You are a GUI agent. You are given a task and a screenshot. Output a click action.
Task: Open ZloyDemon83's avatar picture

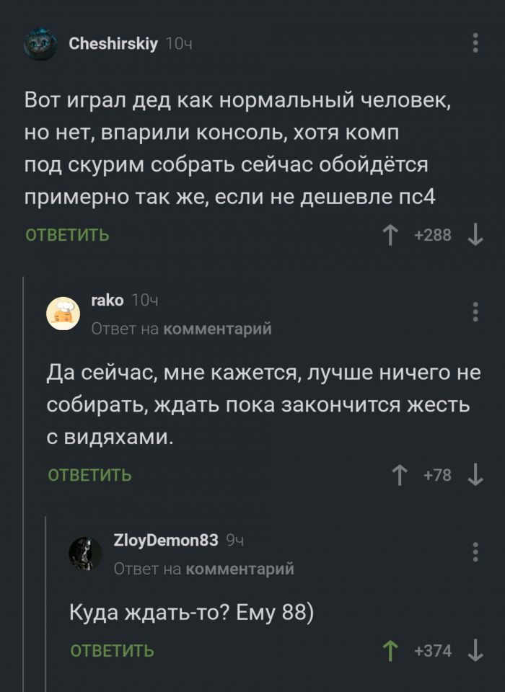85,553
